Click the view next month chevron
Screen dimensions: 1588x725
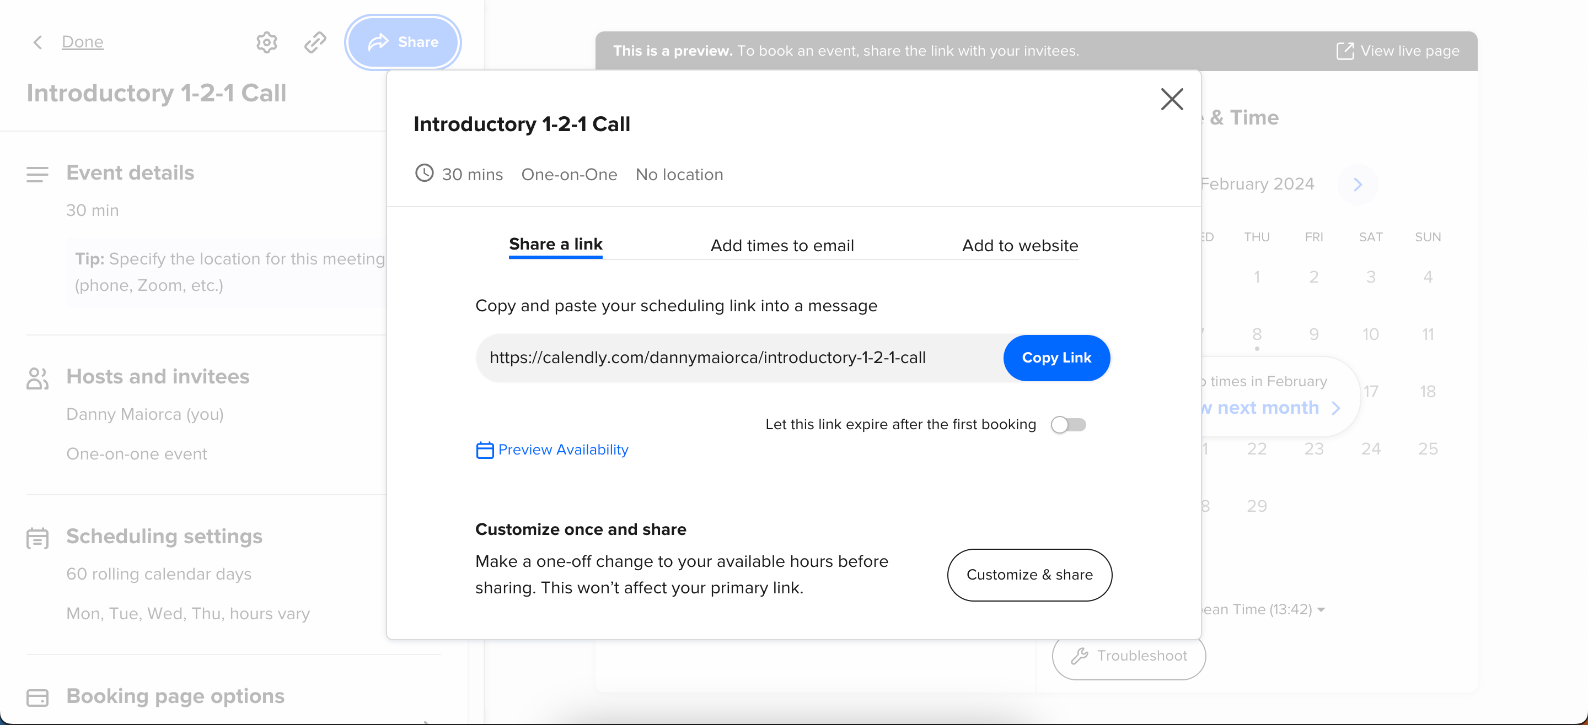[1335, 408]
